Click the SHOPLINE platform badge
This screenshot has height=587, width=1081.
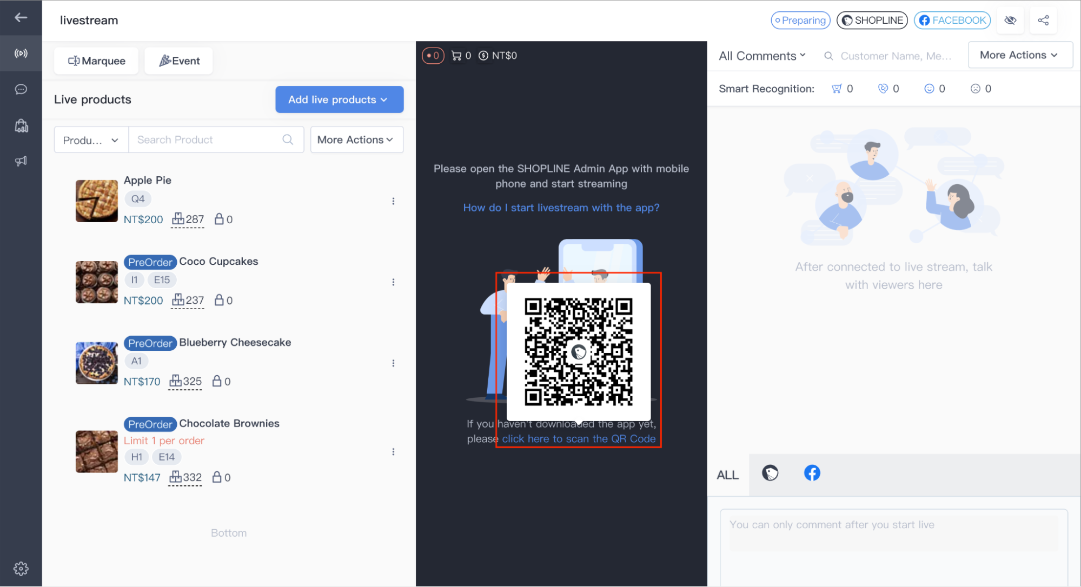coord(872,21)
